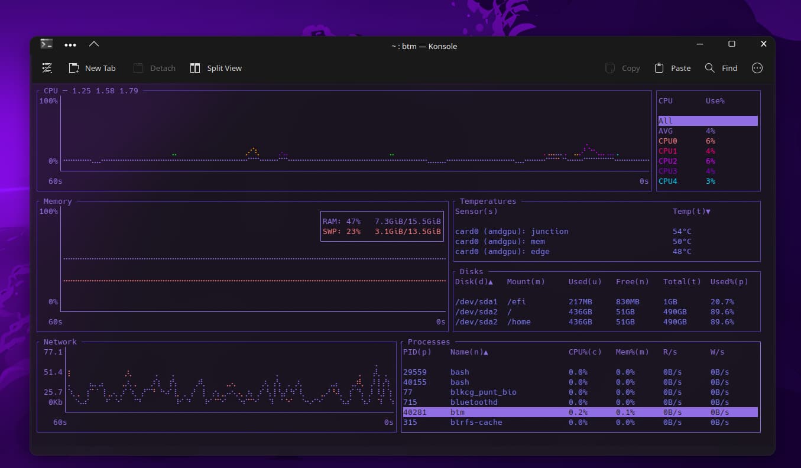This screenshot has height=468, width=801.
Task: Click the R/s process column header
Action: pyautogui.click(x=670, y=352)
